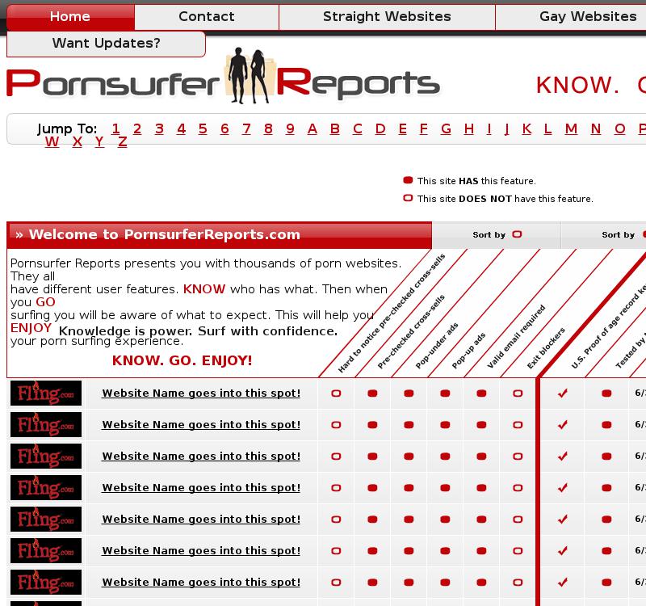Open the Home tab
The height and width of the screenshot is (606, 646).
tap(70, 17)
